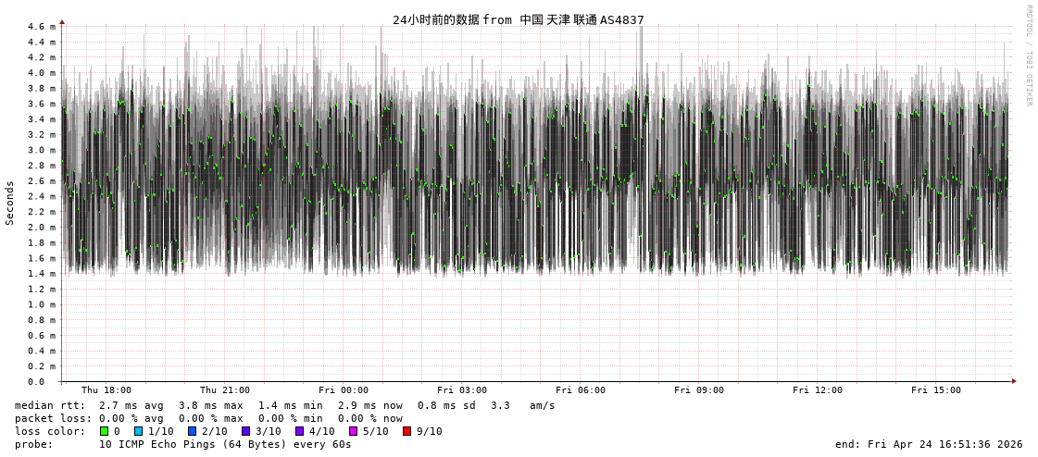The width and height of the screenshot is (1038, 457).
Task: Click the Thu 21:00 time axis label
Action: click(x=225, y=390)
